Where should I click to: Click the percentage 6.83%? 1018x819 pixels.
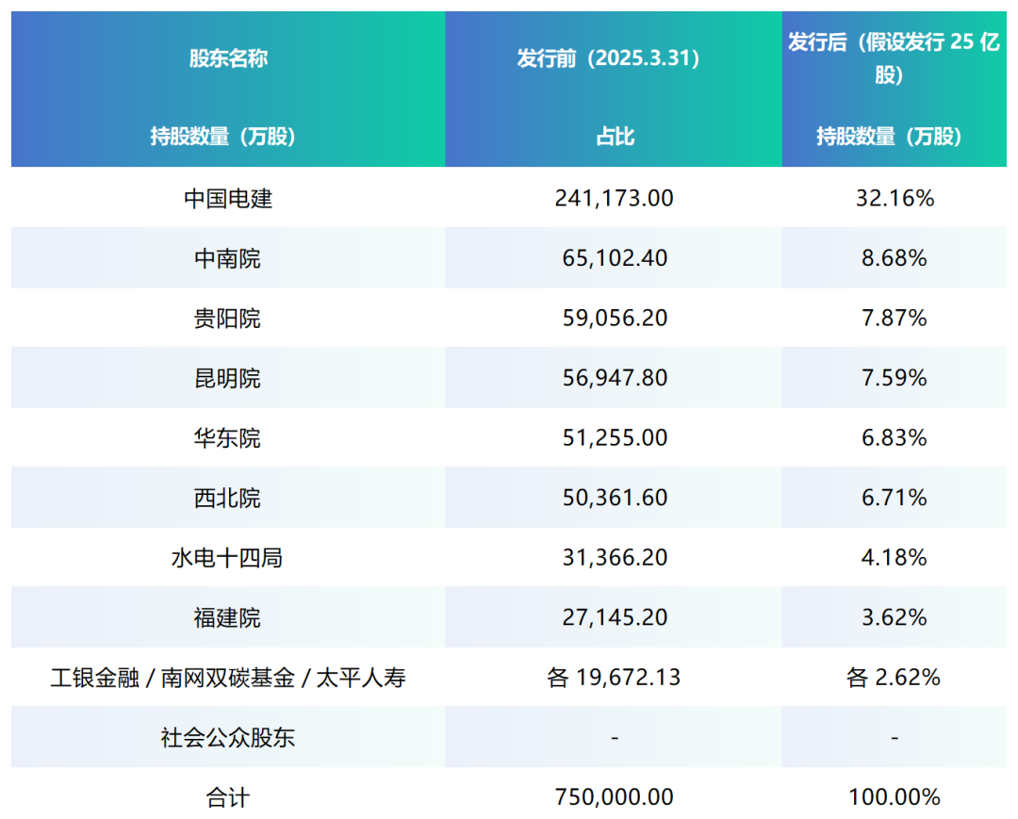click(x=895, y=438)
